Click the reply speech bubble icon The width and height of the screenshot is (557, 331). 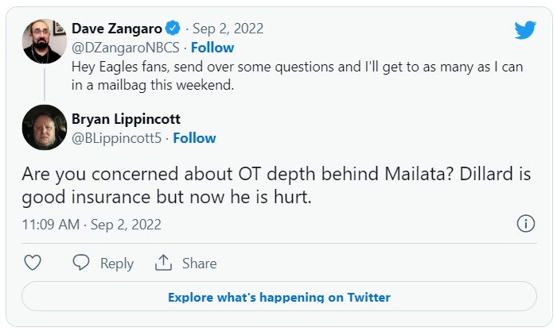tap(81, 263)
